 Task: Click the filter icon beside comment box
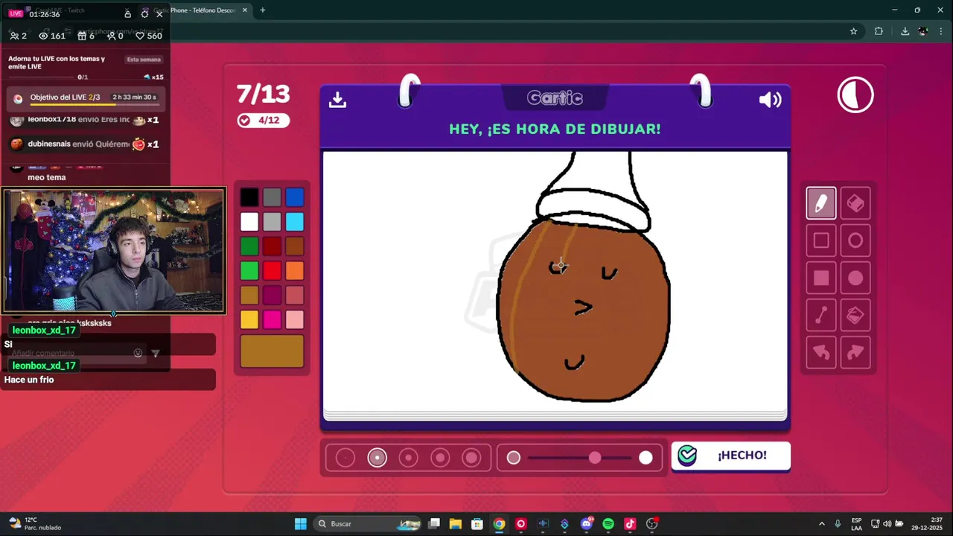coord(155,353)
